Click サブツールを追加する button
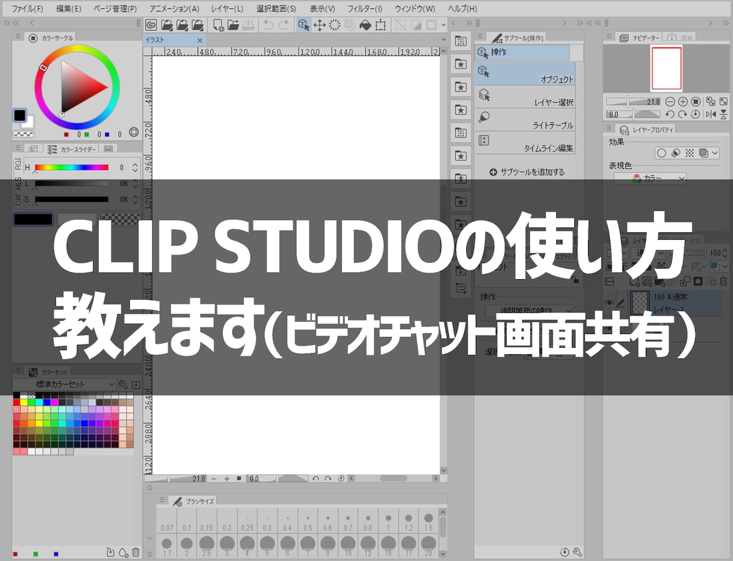Image resolution: width=733 pixels, height=561 pixels. tap(527, 172)
